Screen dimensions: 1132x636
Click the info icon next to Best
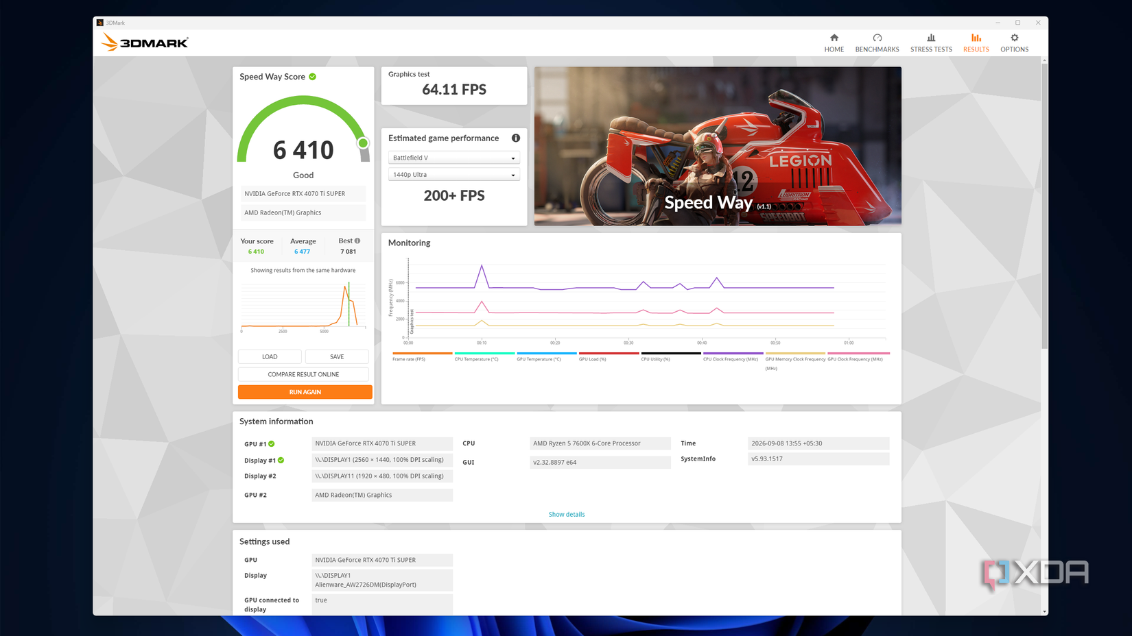(357, 241)
